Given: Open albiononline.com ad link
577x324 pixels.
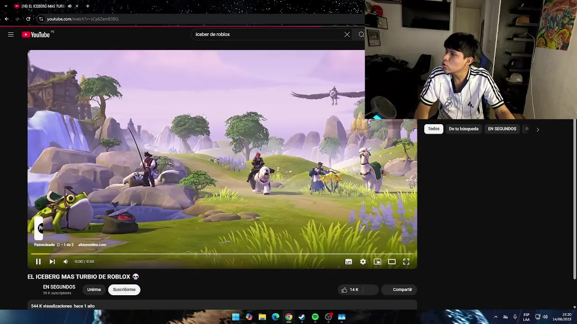Looking at the screenshot, I should (x=92, y=245).
